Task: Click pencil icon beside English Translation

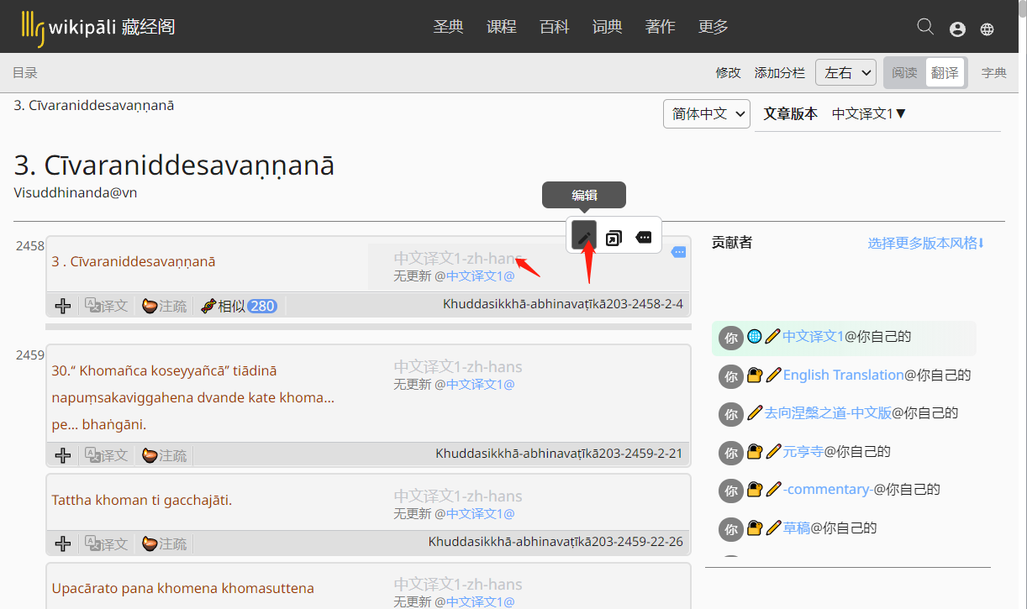Action: coord(773,375)
